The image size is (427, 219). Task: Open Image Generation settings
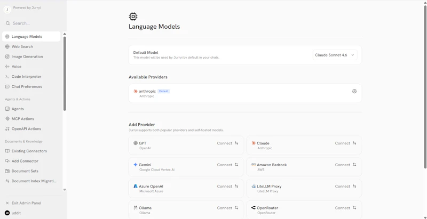coord(31,56)
